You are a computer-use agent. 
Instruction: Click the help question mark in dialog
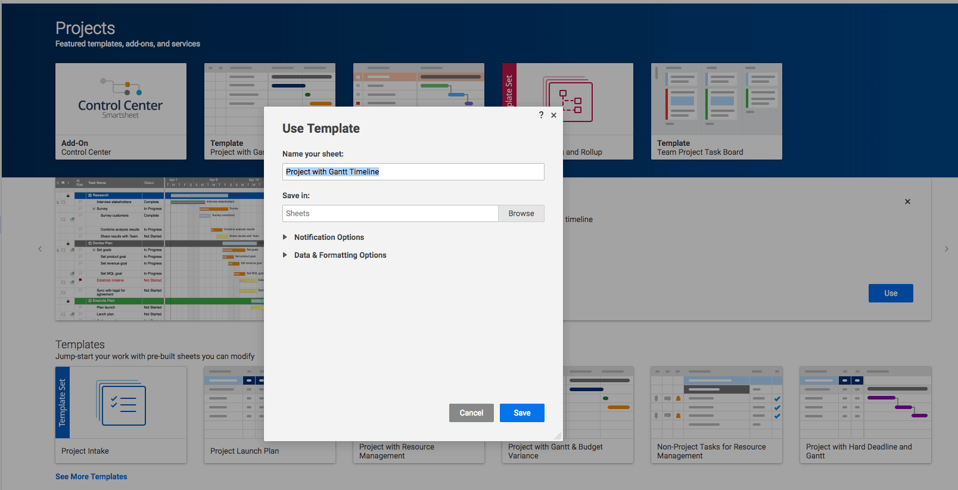[541, 115]
